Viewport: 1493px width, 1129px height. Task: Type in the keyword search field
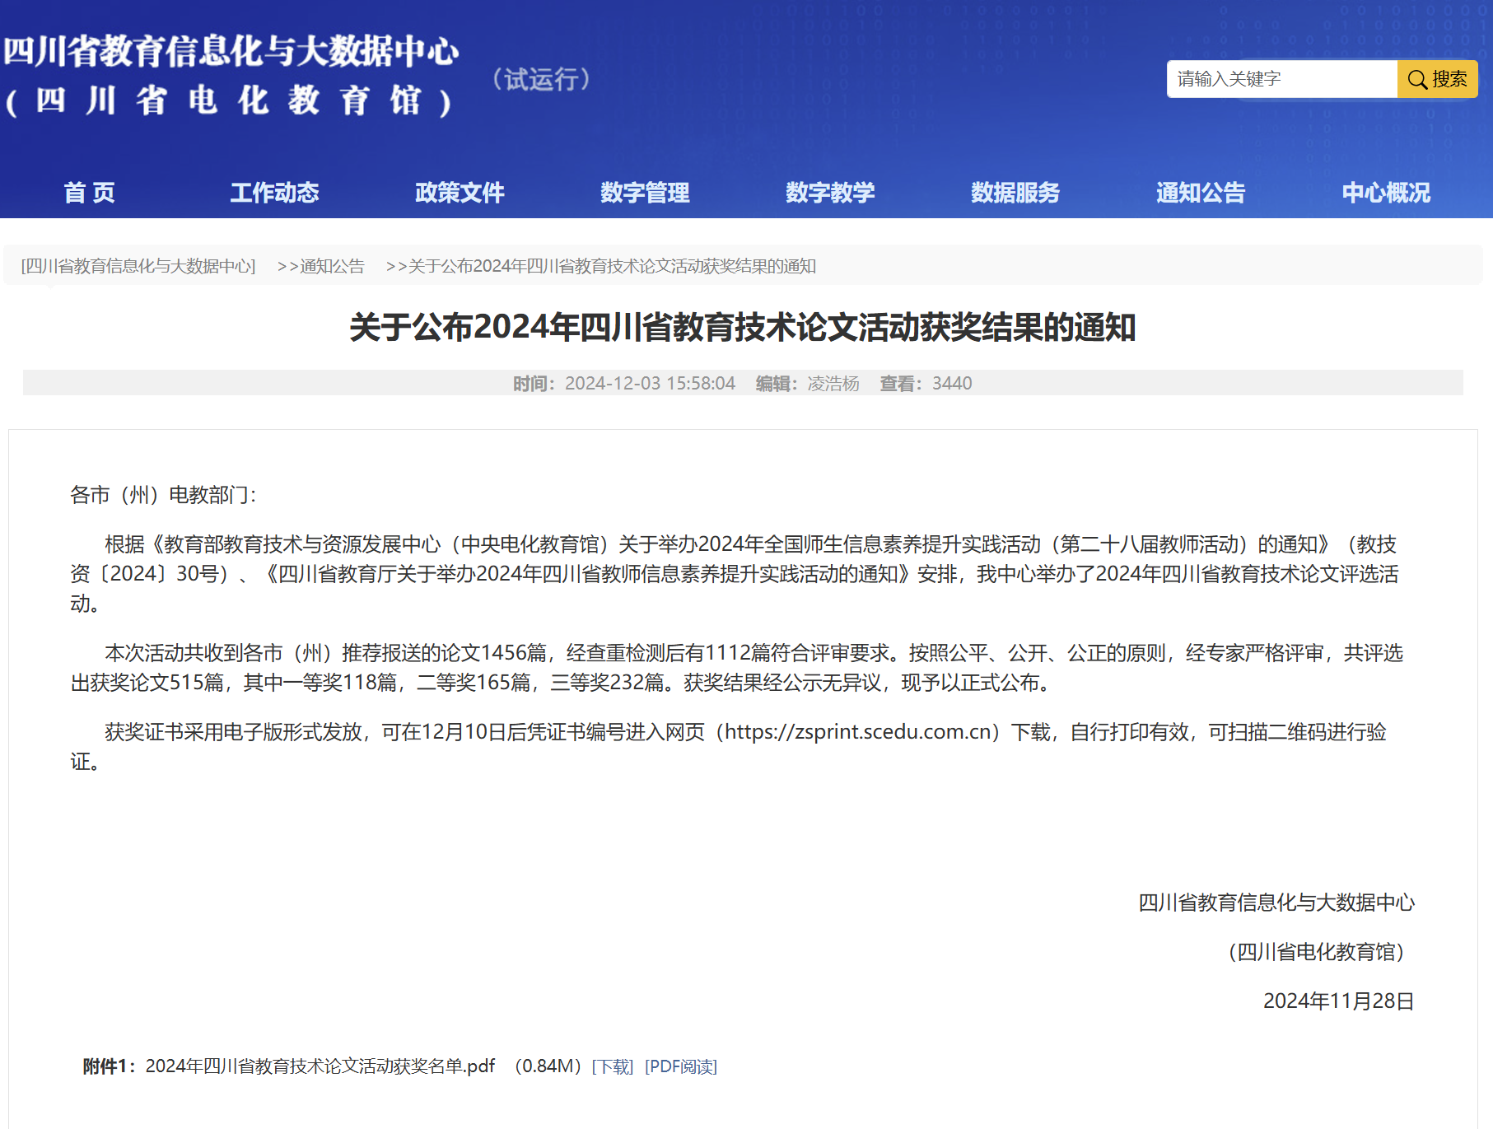click(1281, 79)
